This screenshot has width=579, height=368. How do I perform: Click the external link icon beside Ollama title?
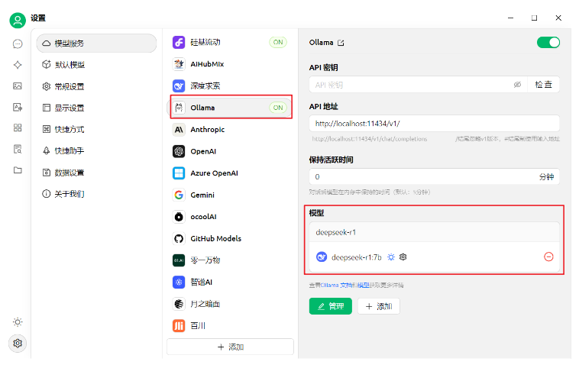point(341,43)
